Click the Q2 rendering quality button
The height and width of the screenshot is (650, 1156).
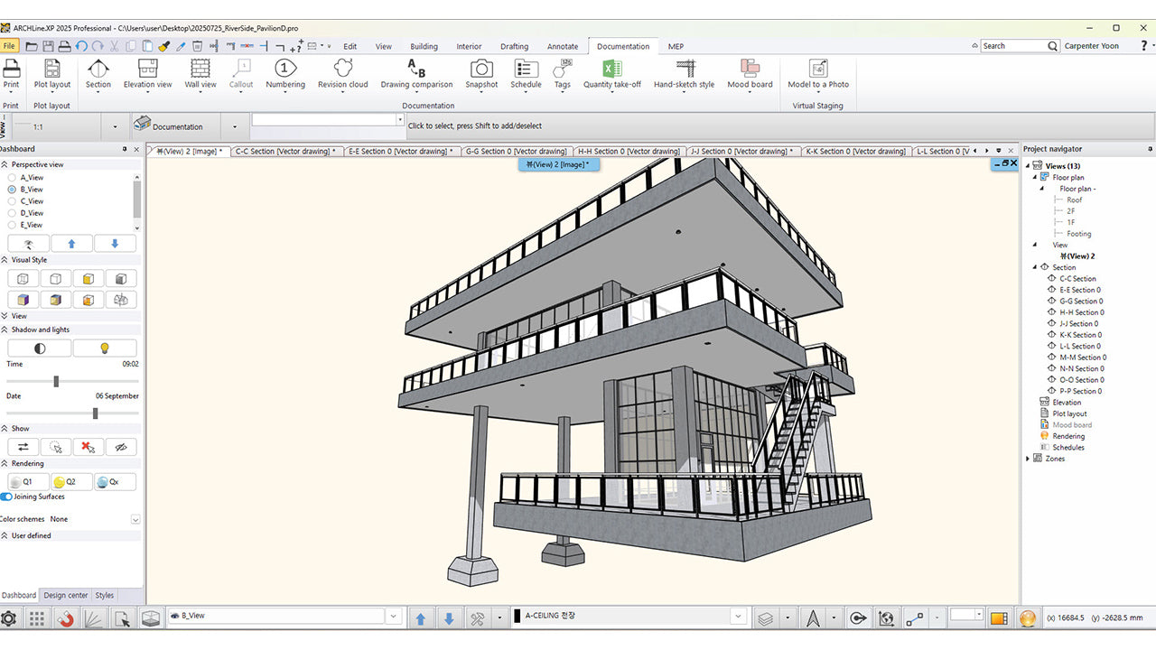pos(71,482)
